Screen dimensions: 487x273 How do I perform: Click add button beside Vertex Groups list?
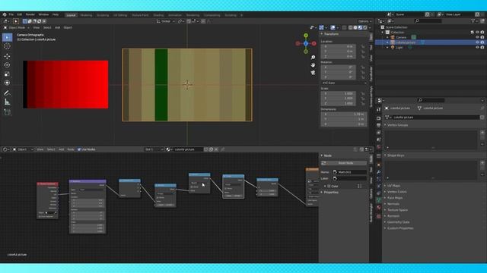click(482, 133)
